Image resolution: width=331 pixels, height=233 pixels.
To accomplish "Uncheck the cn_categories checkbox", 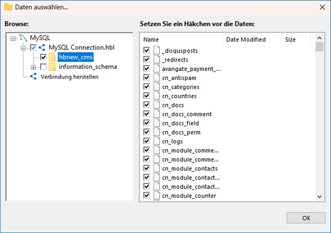I will coord(147,86).
